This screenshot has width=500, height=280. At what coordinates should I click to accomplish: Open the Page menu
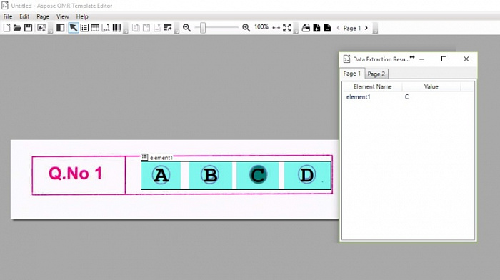coord(43,16)
